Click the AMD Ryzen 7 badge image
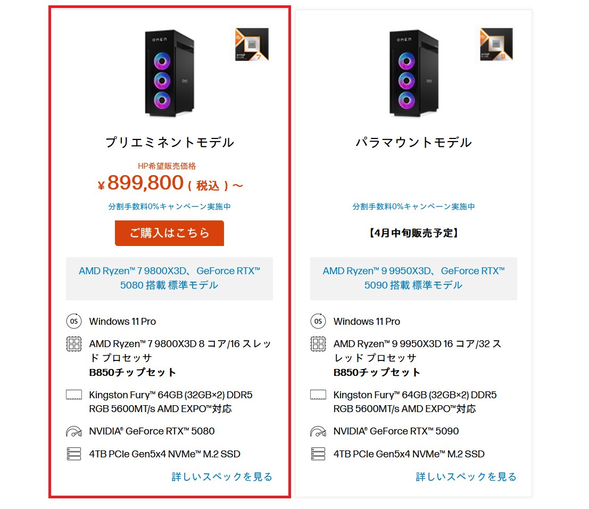Viewport: 589px width, 509px height. point(252,45)
